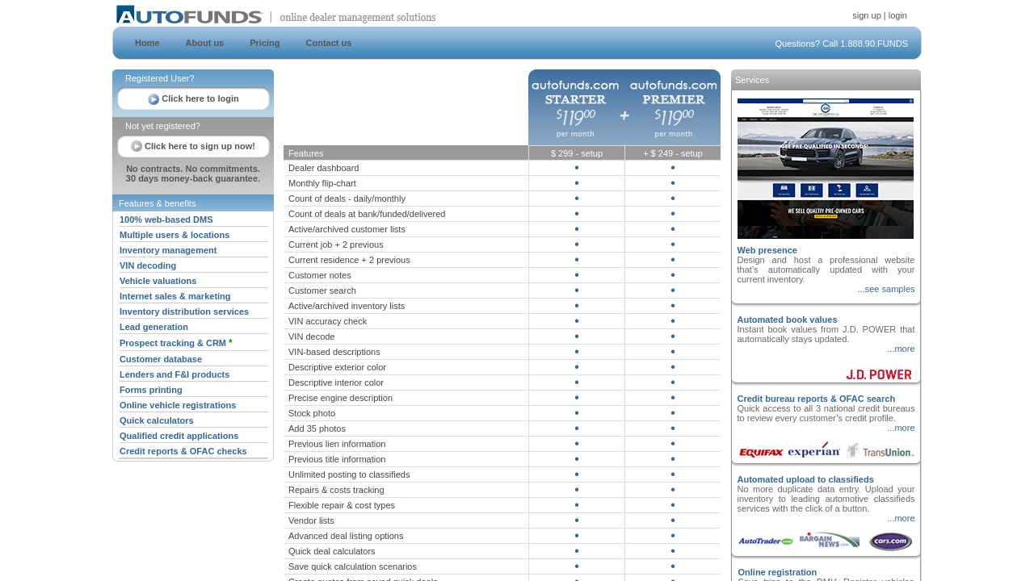Click Credit bureau reports & OFAC search heading
This screenshot has height=581, width=1034.
(x=816, y=399)
